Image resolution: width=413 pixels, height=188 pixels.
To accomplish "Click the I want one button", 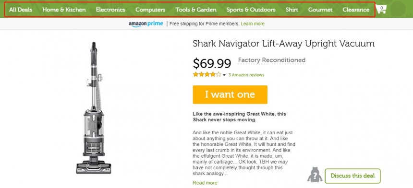I will (x=230, y=94).
